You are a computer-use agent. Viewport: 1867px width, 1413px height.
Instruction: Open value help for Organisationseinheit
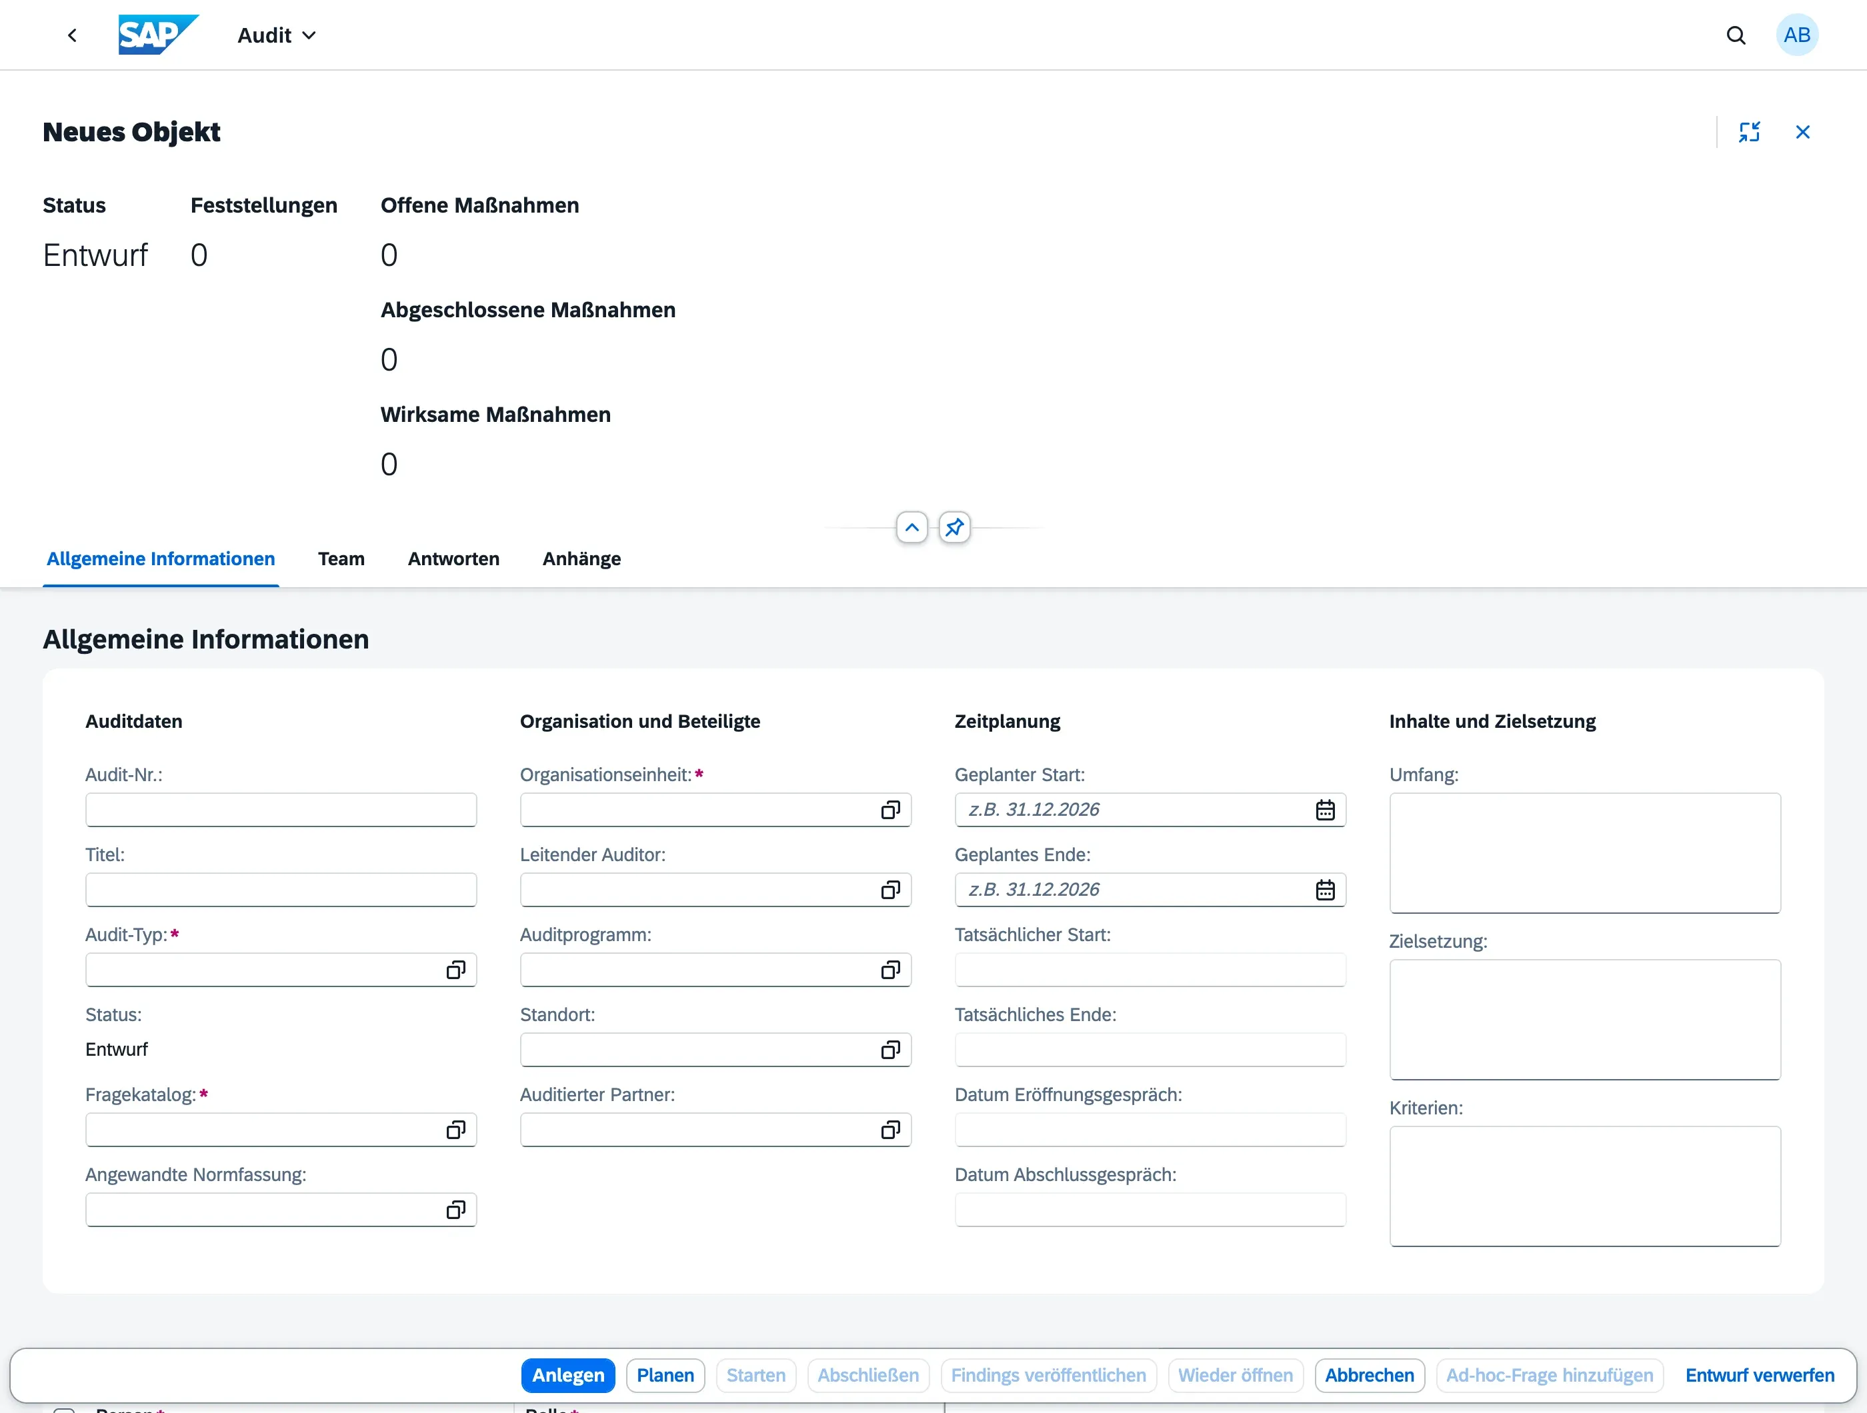pos(890,810)
